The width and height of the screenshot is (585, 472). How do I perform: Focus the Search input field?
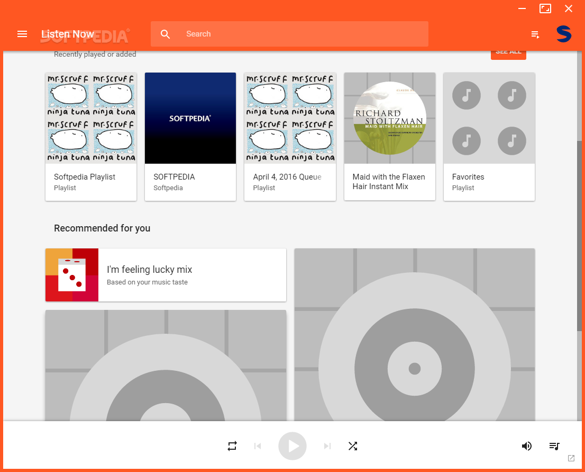tap(289, 34)
